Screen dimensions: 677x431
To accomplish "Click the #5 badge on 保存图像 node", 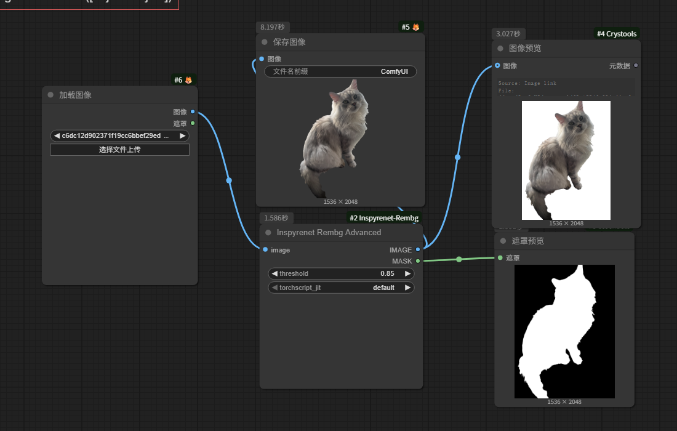I will point(411,26).
